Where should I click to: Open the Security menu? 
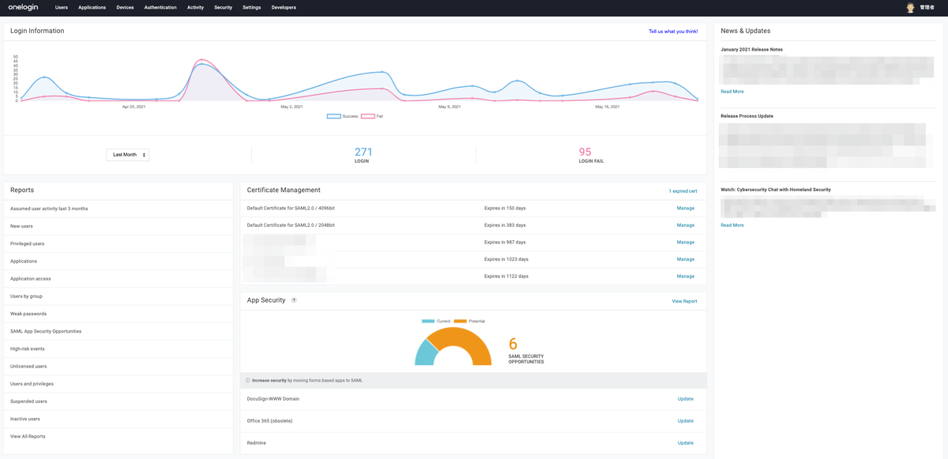click(223, 8)
